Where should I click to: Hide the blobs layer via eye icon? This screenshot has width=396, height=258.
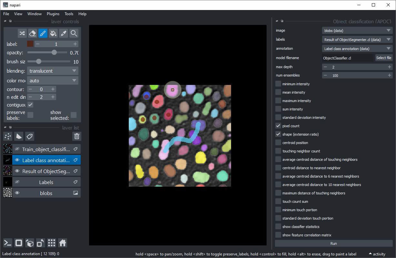pos(17,193)
